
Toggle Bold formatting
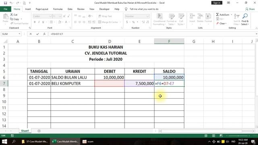(x=35, y=22)
